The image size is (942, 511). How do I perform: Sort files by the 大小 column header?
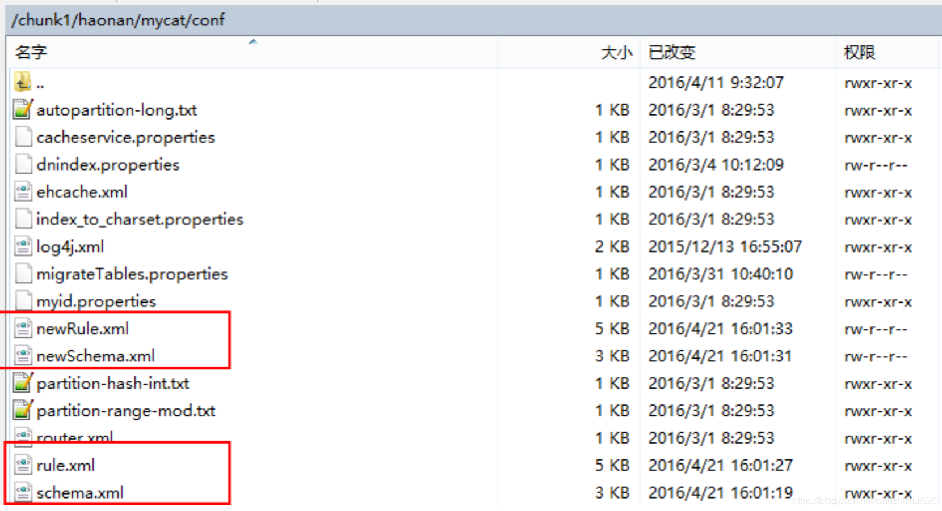pyautogui.click(x=616, y=53)
